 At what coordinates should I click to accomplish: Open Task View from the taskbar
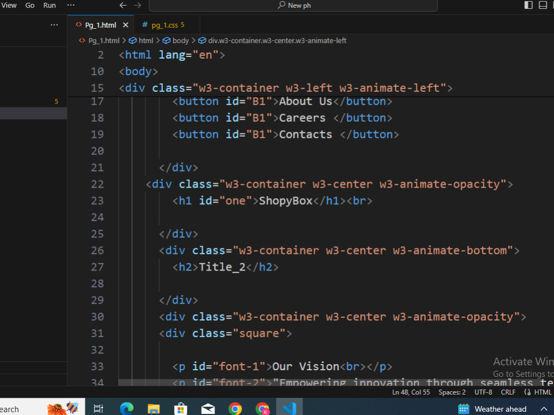pyautogui.click(x=98, y=409)
